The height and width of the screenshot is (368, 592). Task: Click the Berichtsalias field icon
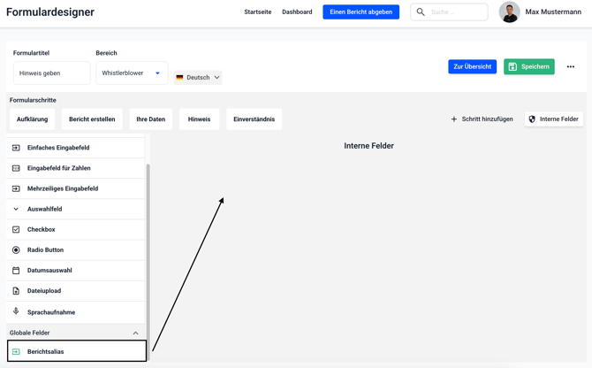click(16, 352)
